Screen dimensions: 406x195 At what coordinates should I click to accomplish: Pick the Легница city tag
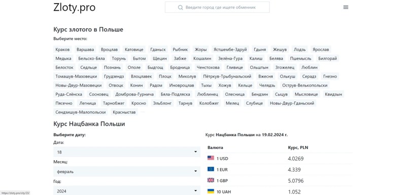point(87,103)
